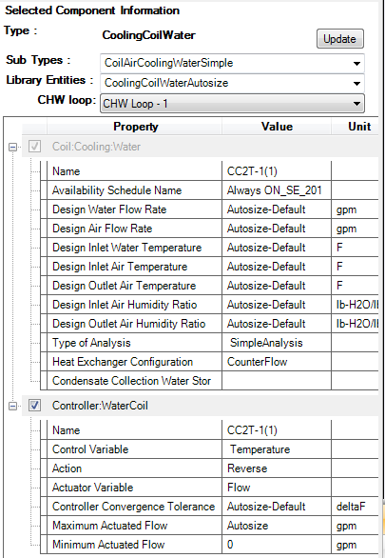The width and height of the screenshot is (385, 558).
Task: Collapse the Controller:WaterCoil tree section
Action: pos(12,406)
